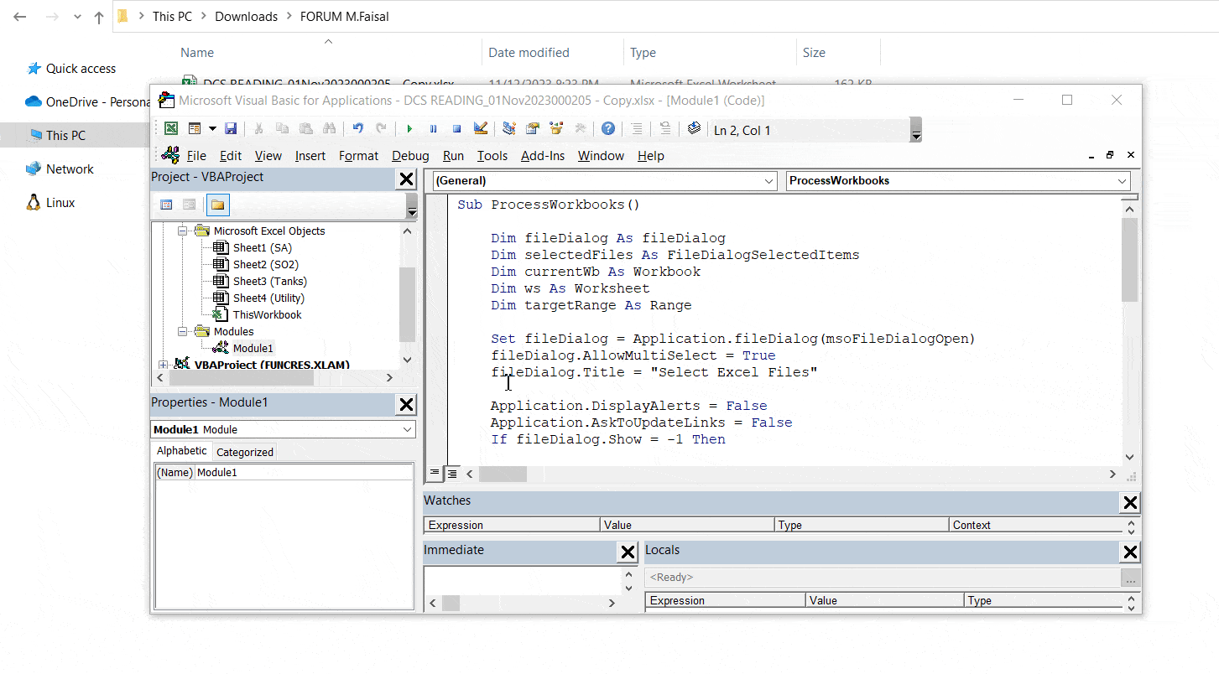Save the workbook using the floppy disk icon

click(231, 129)
